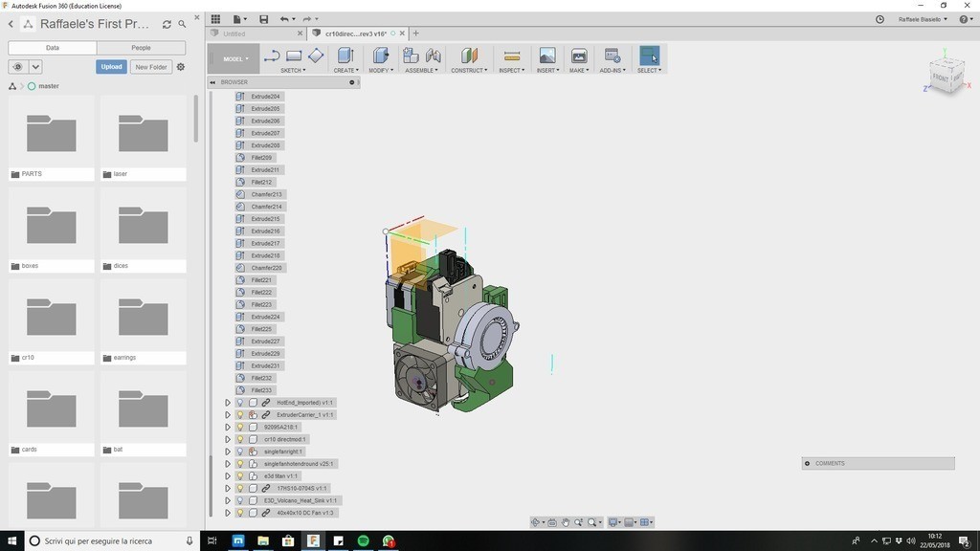Viewport: 980px width, 551px height.
Task: Switch to the People tab
Action: coord(142,48)
